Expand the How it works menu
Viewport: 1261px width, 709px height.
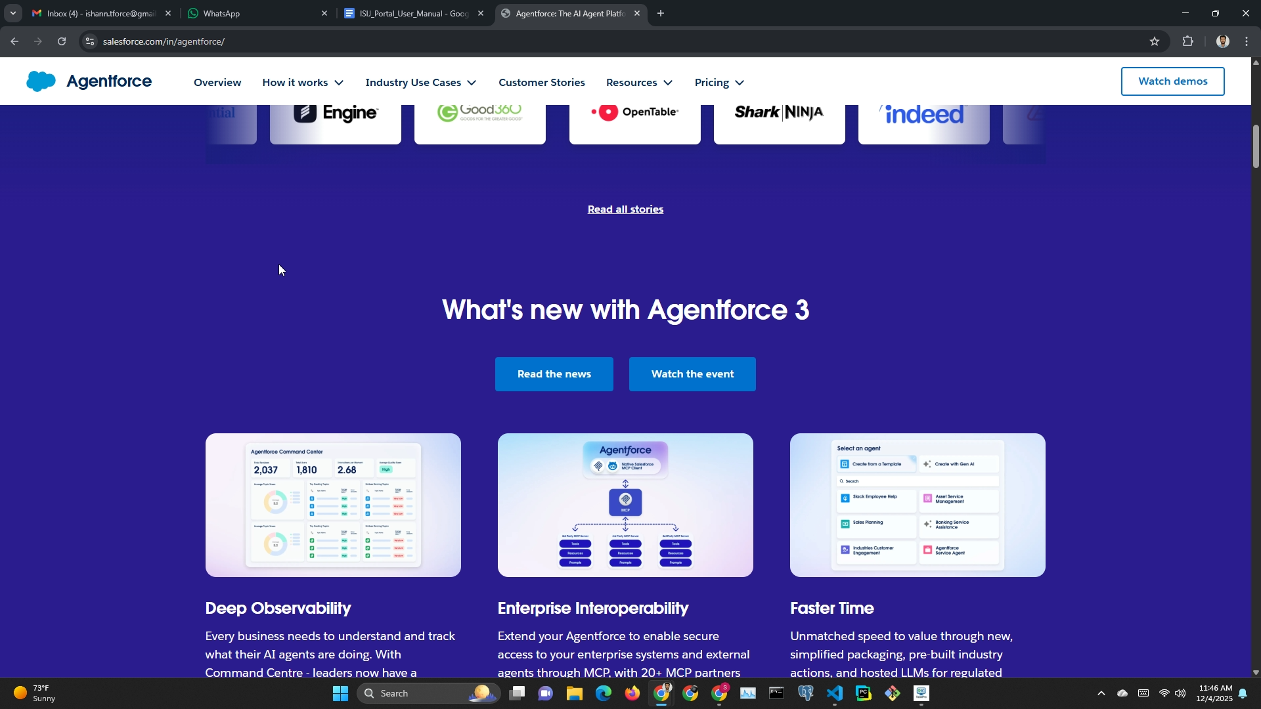pyautogui.click(x=303, y=83)
